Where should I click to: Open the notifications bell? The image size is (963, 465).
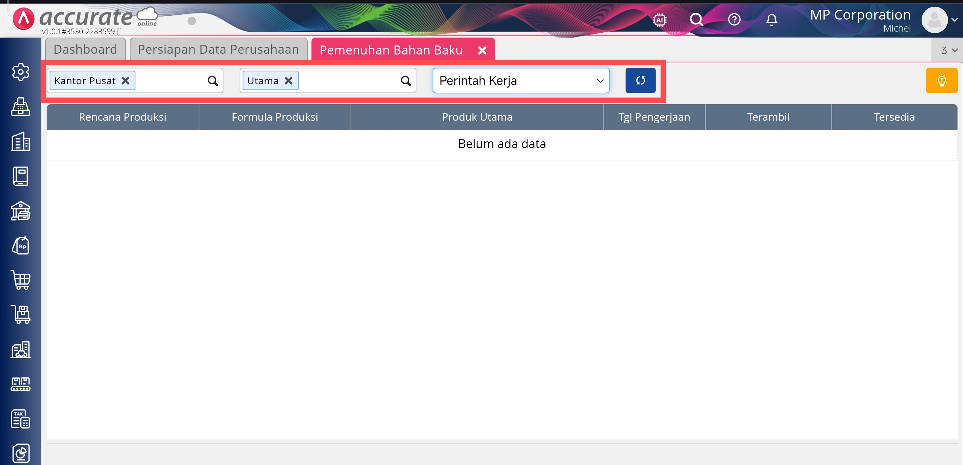tap(771, 20)
